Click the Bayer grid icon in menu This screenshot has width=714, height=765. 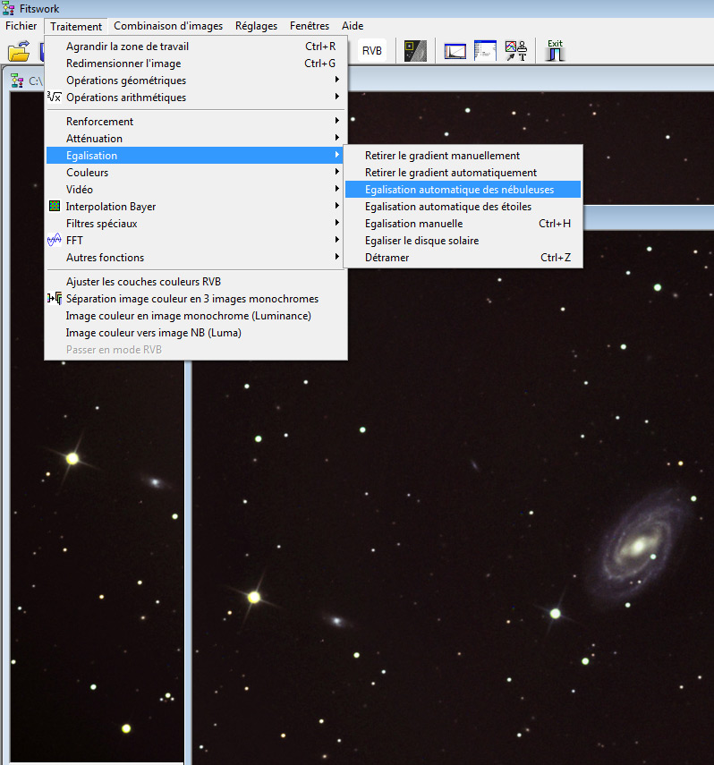click(x=55, y=206)
